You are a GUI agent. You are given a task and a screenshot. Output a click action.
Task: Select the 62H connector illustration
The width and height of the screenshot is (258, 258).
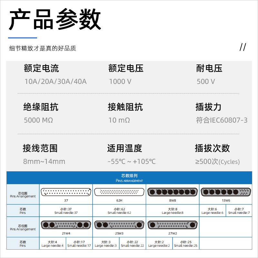click(x=119, y=191)
